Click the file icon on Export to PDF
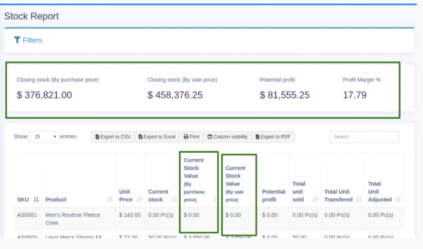The width and height of the screenshot is (423, 249). pos(258,137)
